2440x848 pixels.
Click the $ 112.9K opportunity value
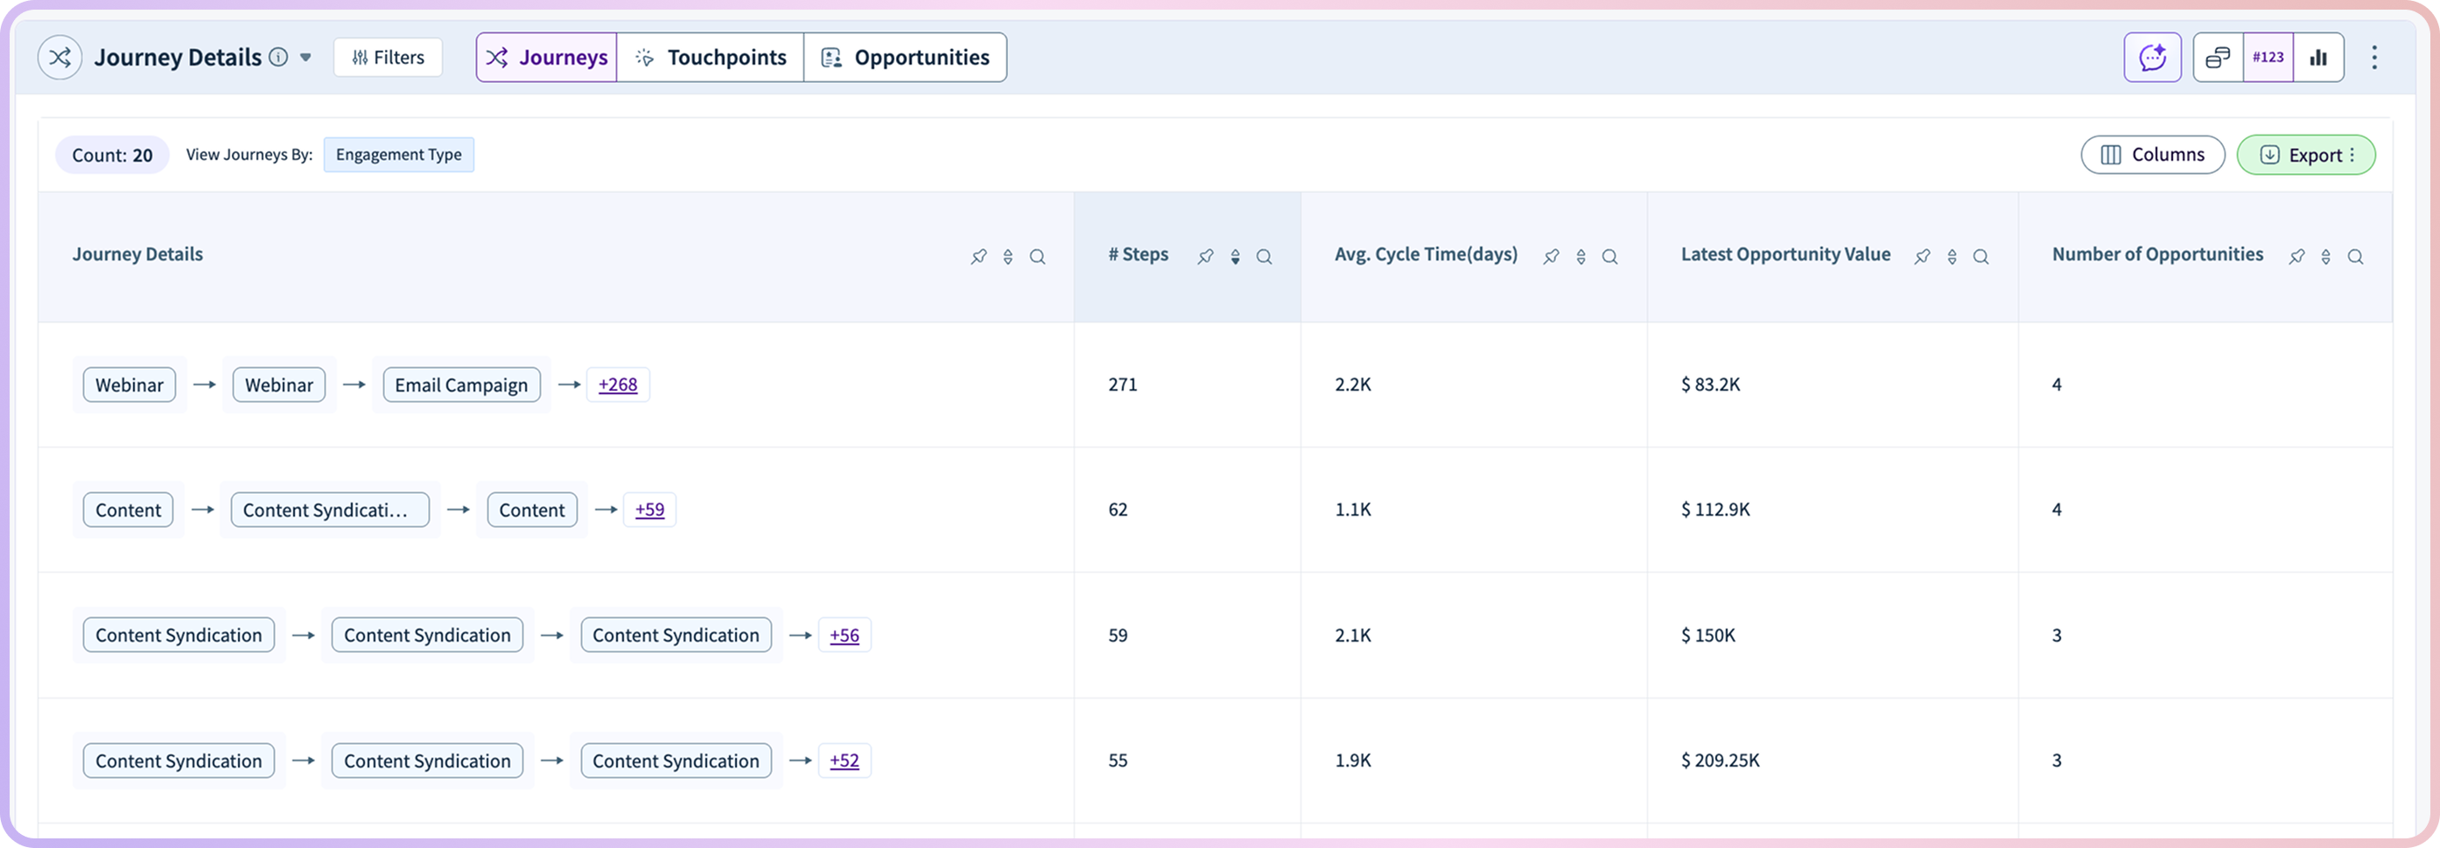[1715, 509]
